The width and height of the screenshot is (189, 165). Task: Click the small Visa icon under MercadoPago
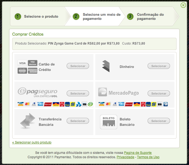coord(102,104)
